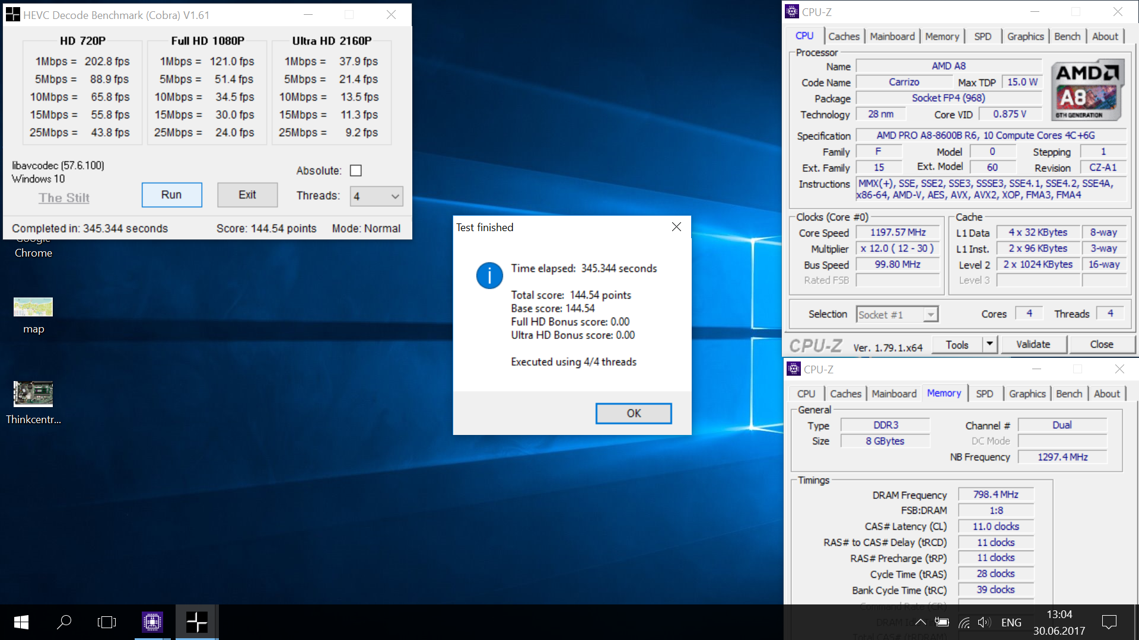Click Core Speed 1197.57 MHz value

[898, 233]
